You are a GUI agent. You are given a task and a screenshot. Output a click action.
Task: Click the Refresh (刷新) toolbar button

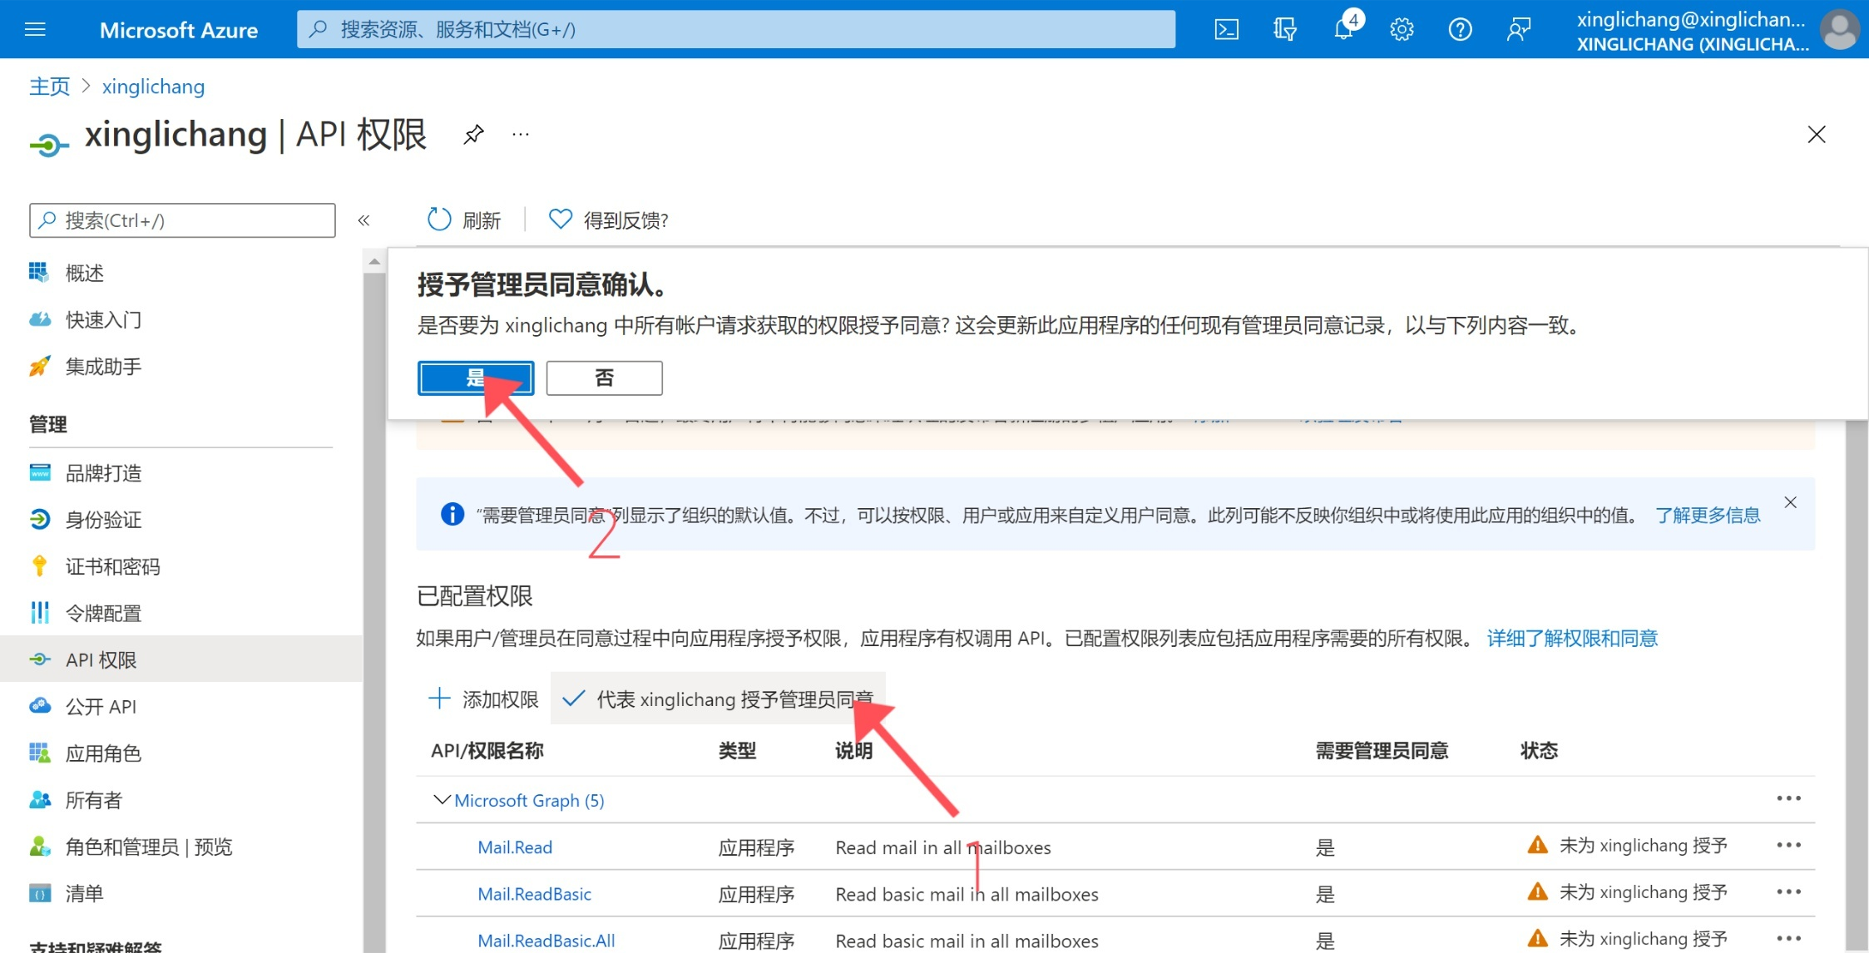pyautogui.click(x=463, y=220)
